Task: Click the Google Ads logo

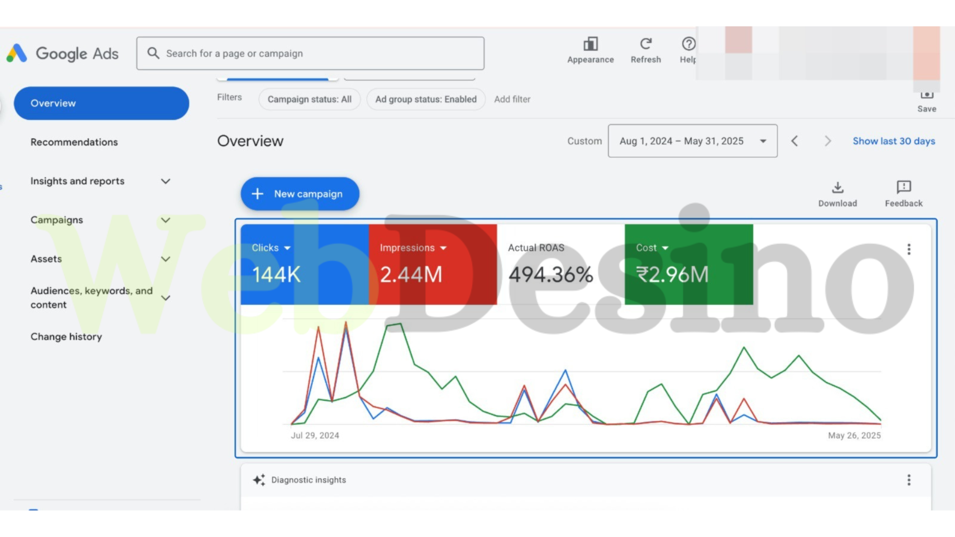Action: (63, 53)
